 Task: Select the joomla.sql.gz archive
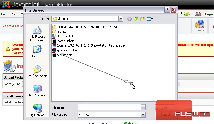coord(63,41)
